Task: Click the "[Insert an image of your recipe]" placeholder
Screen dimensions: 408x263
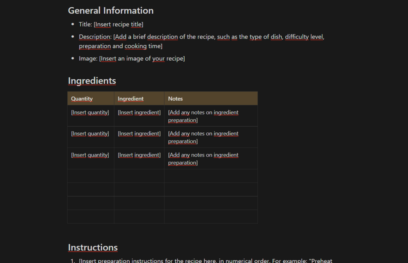Action: pos(142,59)
